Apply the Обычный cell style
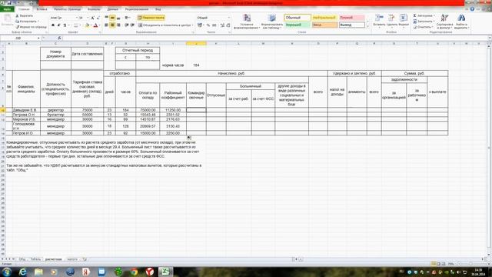The height and width of the screenshot is (277, 492). (x=298, y=18)
